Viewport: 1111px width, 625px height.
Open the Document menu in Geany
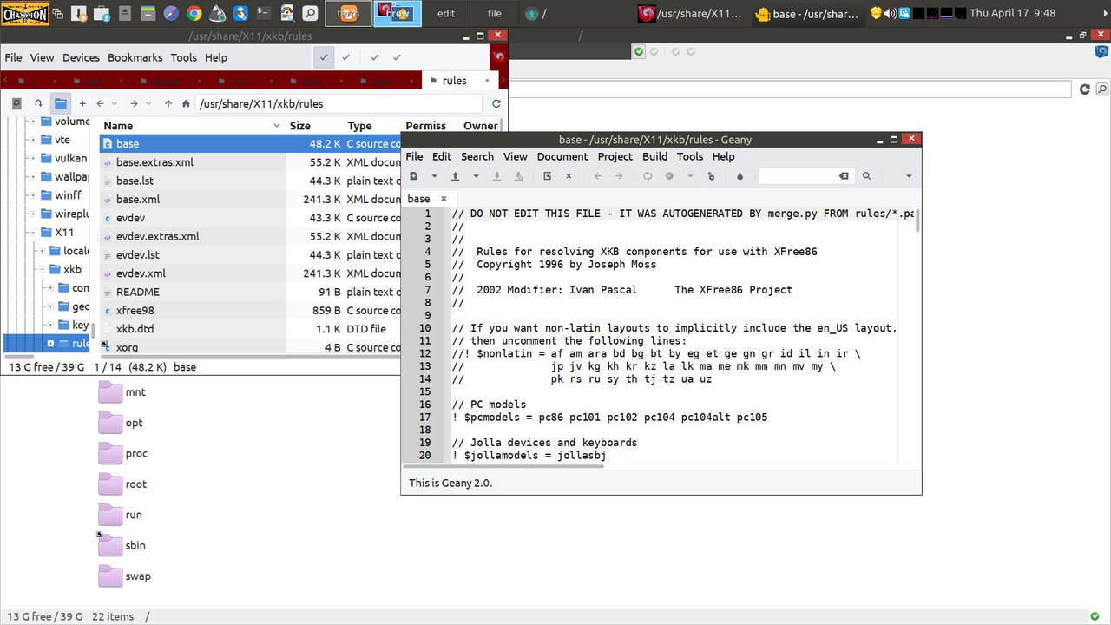pos(562,157)
